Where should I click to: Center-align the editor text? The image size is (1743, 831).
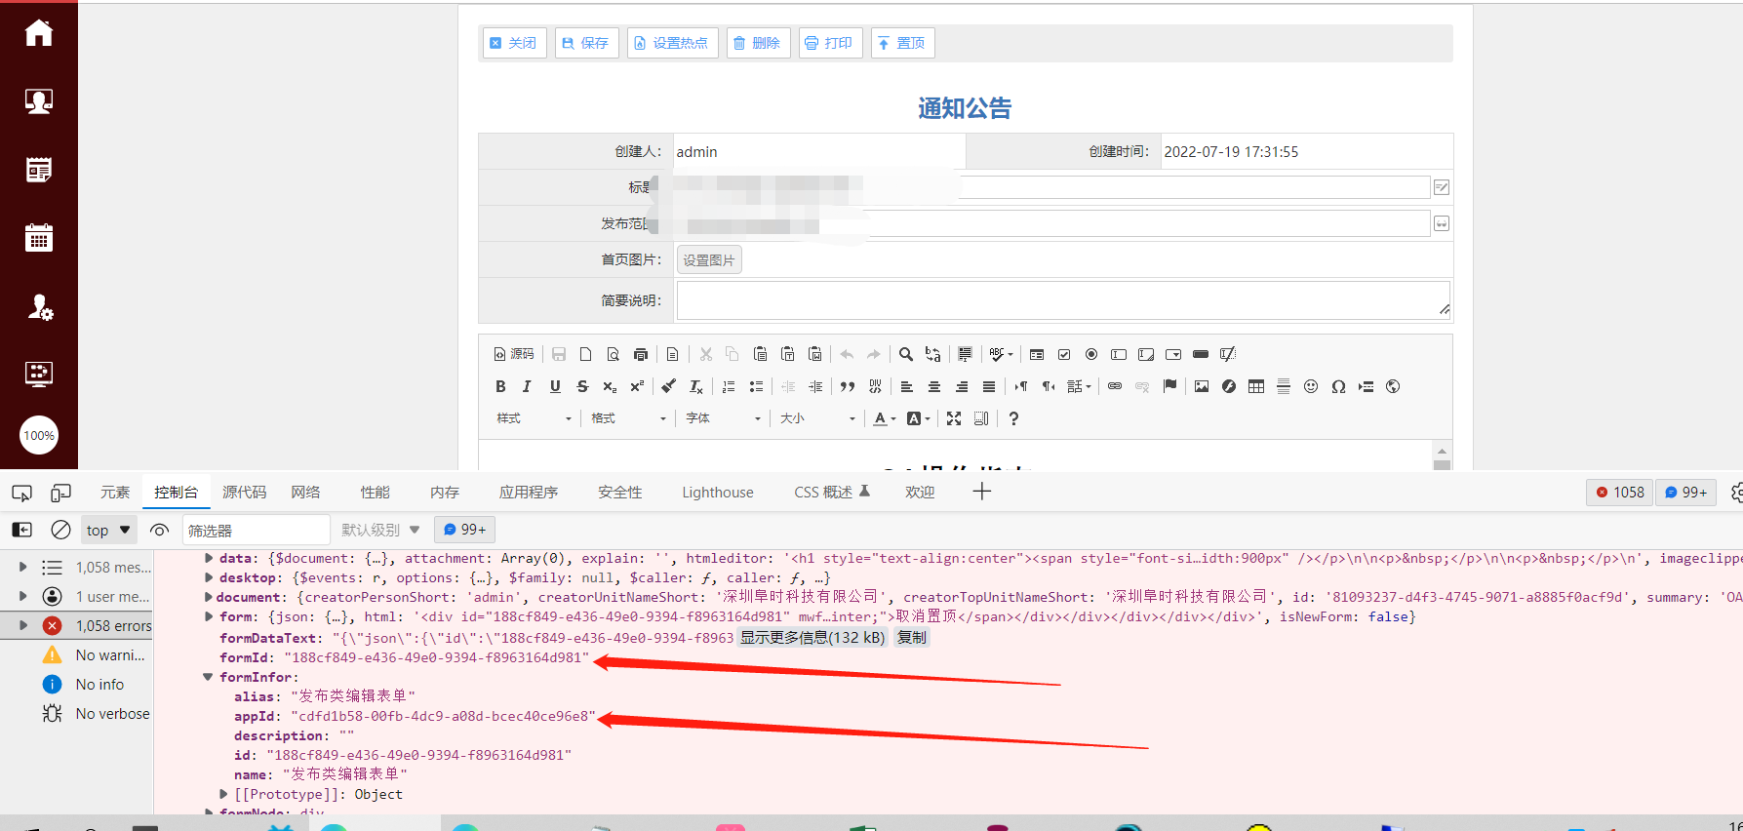point(933,386)
